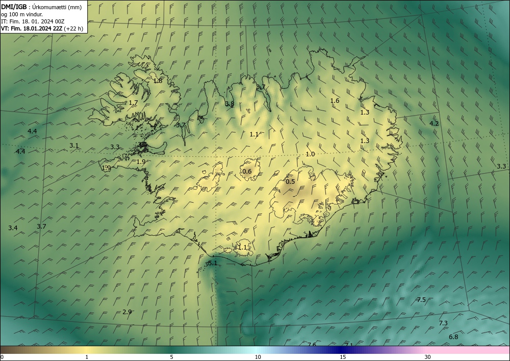This screenshot has width=510, height=361.
Task: Click the 1.1 value on the southern glacier
Action: 243,247
